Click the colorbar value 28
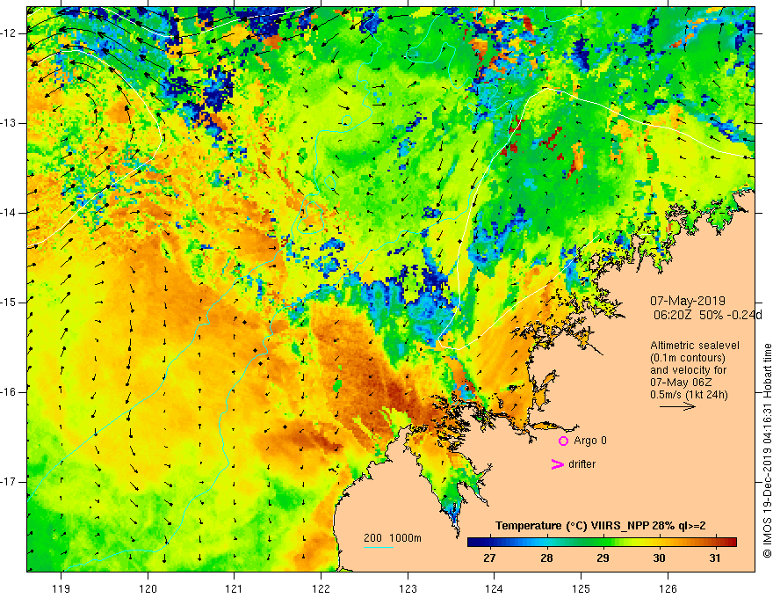The image size is (773, 598). tap(545, 558)
